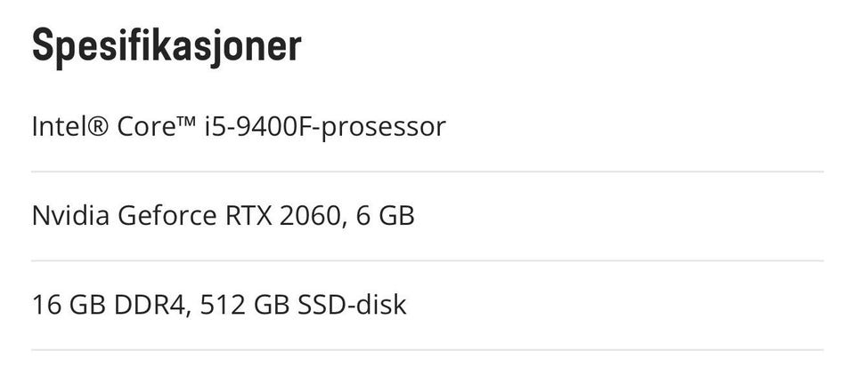Viewport: 855px width, 367px height.
Task: Click the divider line below processor row
Action: point(427,172)
